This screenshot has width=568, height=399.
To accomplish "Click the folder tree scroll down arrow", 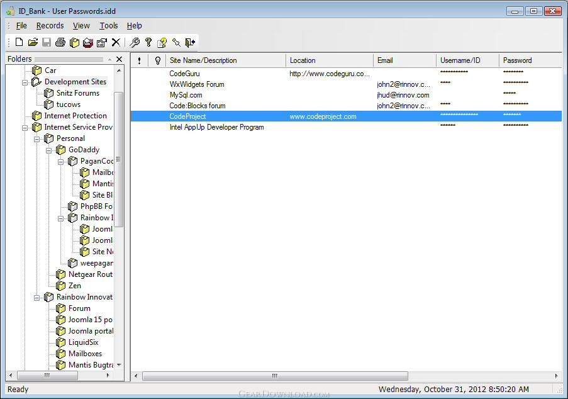I will tap(119, 365).
